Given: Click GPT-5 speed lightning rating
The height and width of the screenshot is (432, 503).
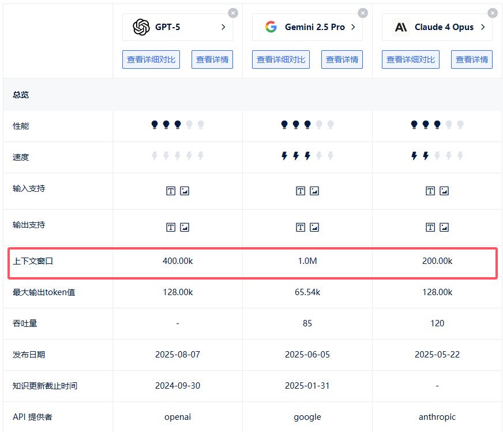Looking at the screenshot, I should point(178,156).
